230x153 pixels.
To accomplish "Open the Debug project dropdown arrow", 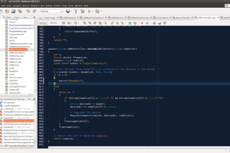I will [101, 11].
